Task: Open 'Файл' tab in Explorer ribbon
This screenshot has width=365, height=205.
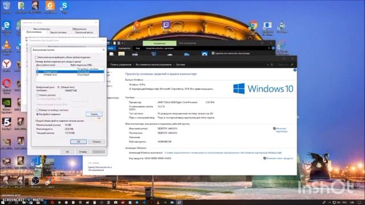Action: pos(111,48)
